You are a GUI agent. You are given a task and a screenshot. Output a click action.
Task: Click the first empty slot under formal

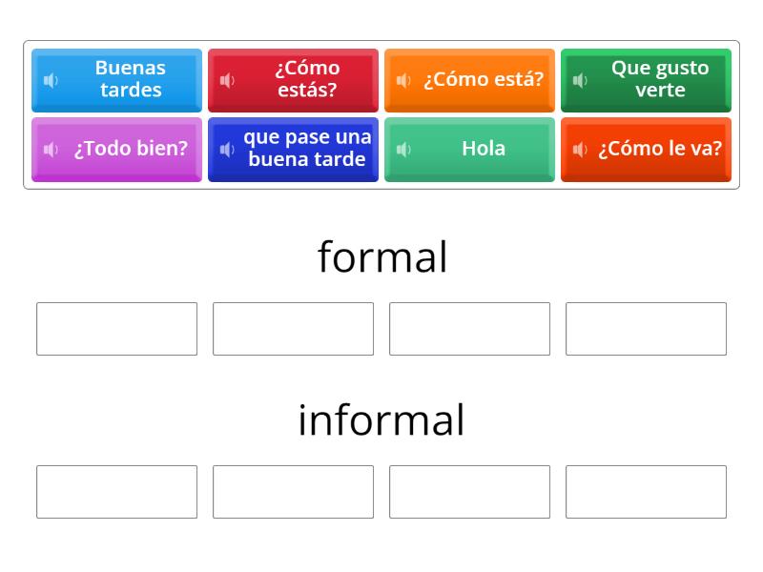116,329
